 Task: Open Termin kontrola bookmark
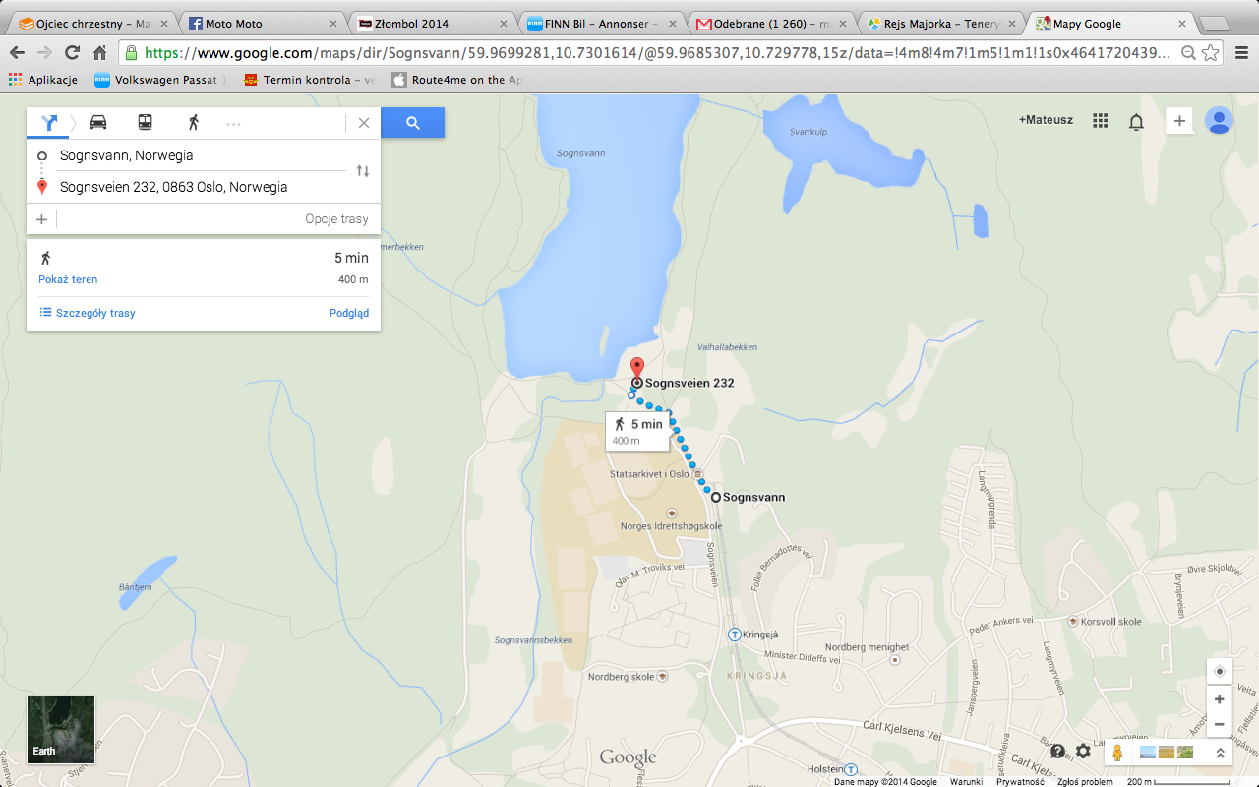pyautogui.click(x=310, y=80)
